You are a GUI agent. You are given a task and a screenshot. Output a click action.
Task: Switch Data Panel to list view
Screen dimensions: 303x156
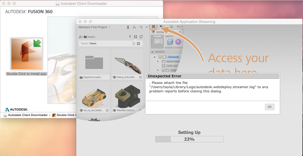coord(134,43)
